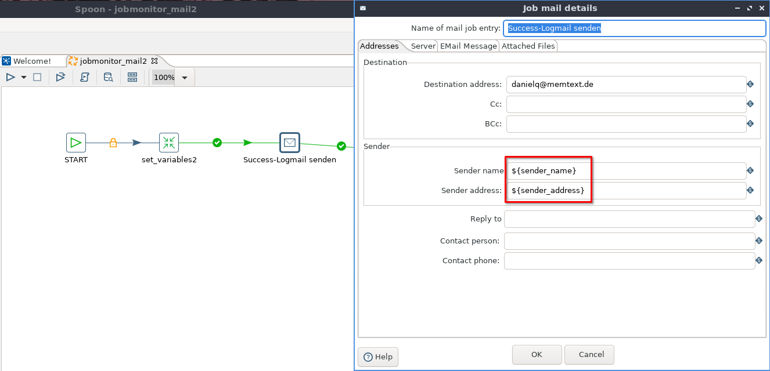770x371 pixels.
Task: Open the 100% zoom level dropdown
Action: (x=184, y=78)
